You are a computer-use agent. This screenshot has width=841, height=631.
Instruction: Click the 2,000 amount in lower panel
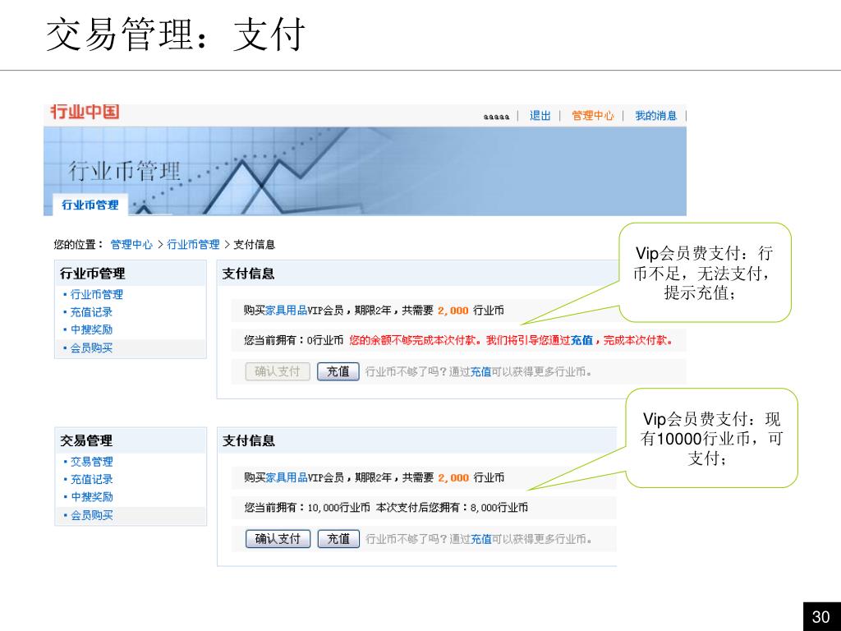(453, 478)
